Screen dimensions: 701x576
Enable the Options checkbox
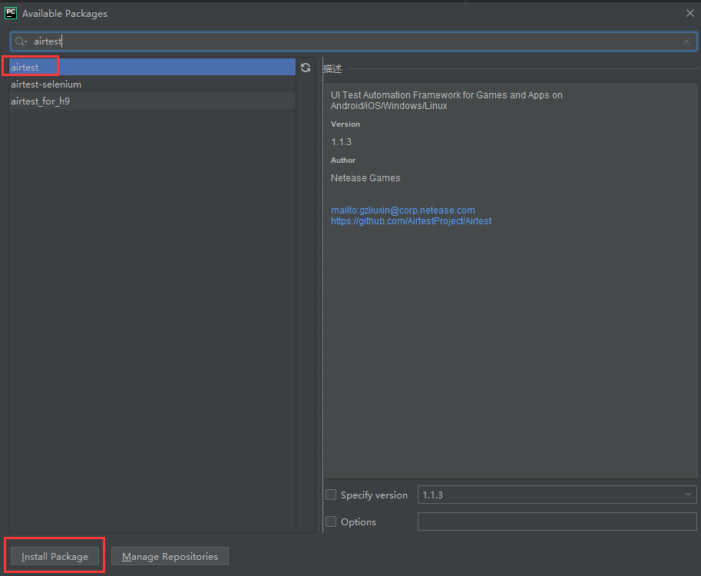[x=331, y=521]
